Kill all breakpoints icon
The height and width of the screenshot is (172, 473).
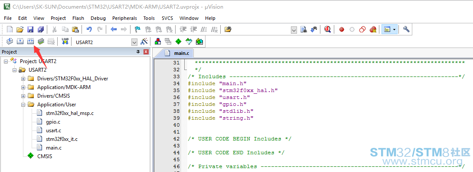click(x=373, y=29)
